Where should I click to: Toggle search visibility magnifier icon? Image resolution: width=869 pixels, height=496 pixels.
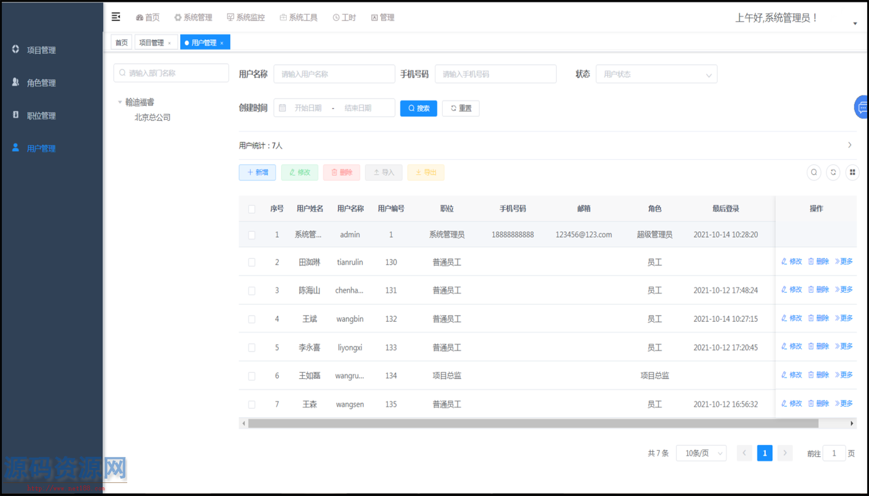pos(814,172)
